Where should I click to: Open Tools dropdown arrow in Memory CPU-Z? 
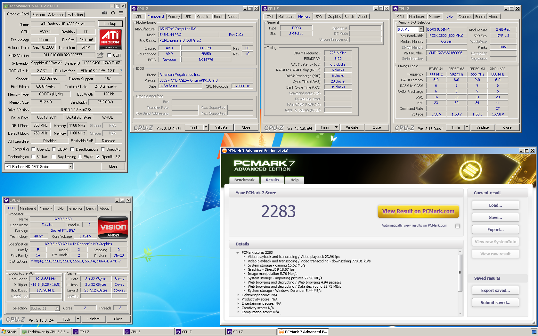(336, 127)
